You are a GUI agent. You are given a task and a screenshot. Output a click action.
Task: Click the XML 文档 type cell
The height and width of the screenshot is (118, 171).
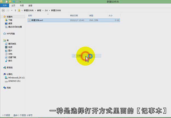(94, 20)
